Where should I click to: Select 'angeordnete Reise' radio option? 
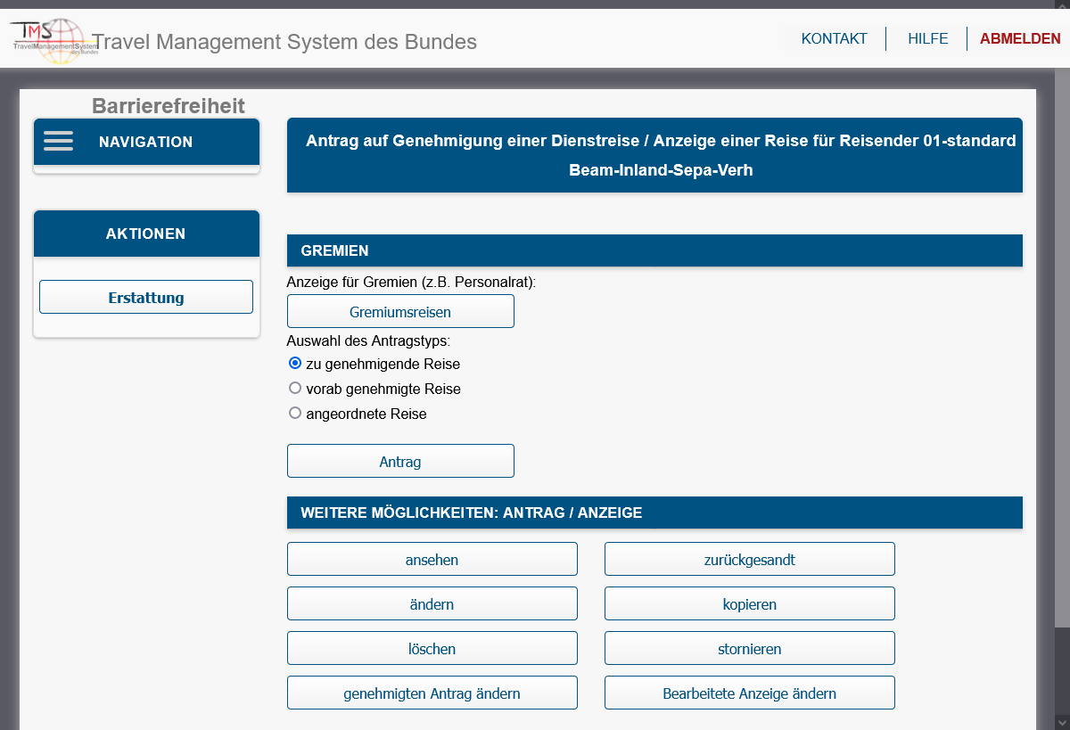pyautogui.click(x=295, y=414)
